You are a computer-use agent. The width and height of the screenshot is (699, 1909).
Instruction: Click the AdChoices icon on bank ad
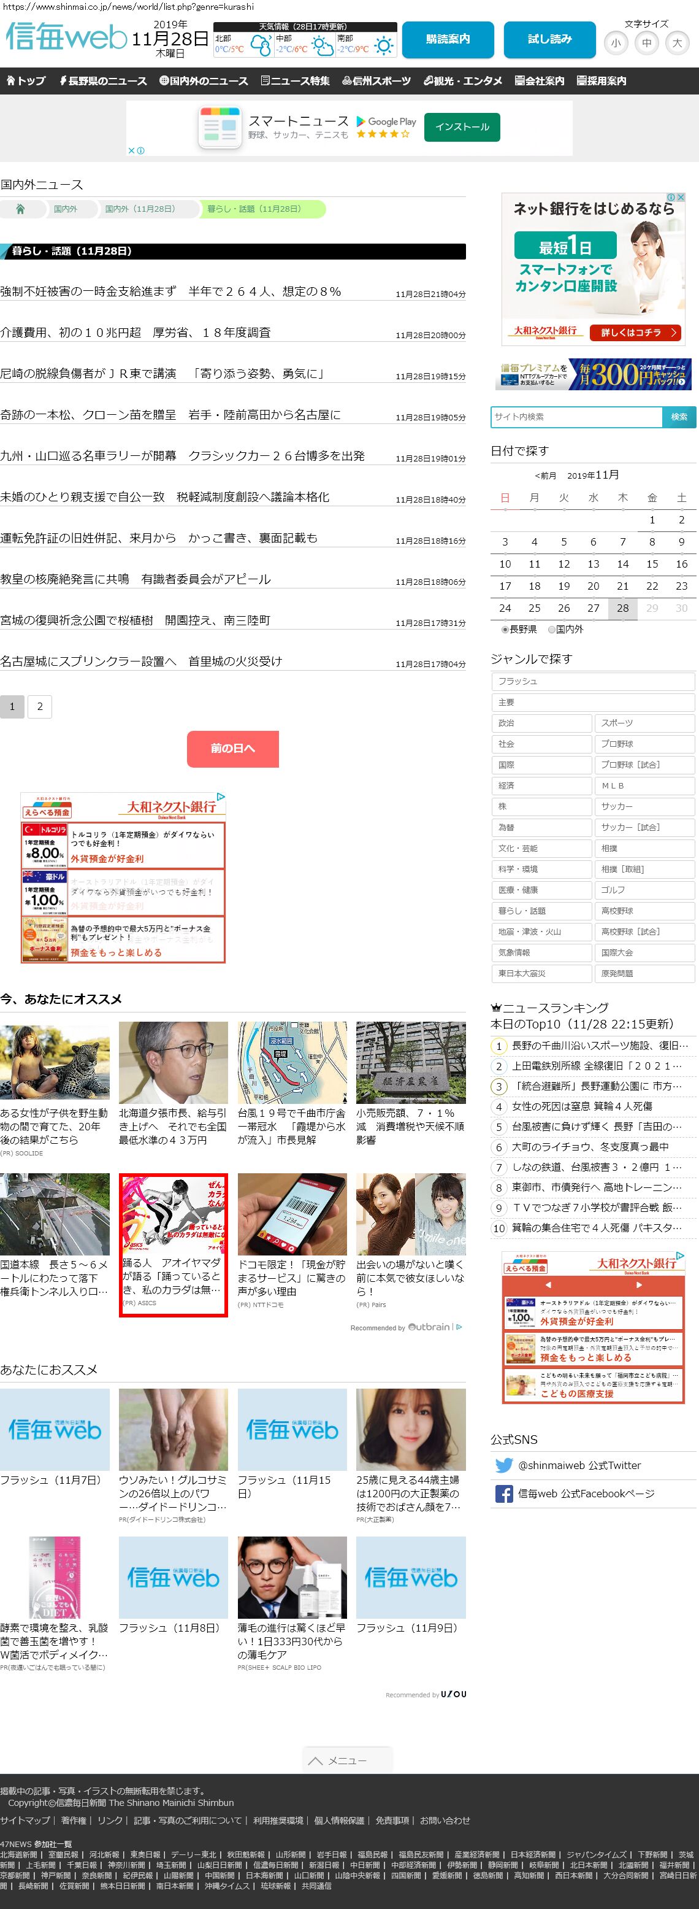click(x=679, y=197)
